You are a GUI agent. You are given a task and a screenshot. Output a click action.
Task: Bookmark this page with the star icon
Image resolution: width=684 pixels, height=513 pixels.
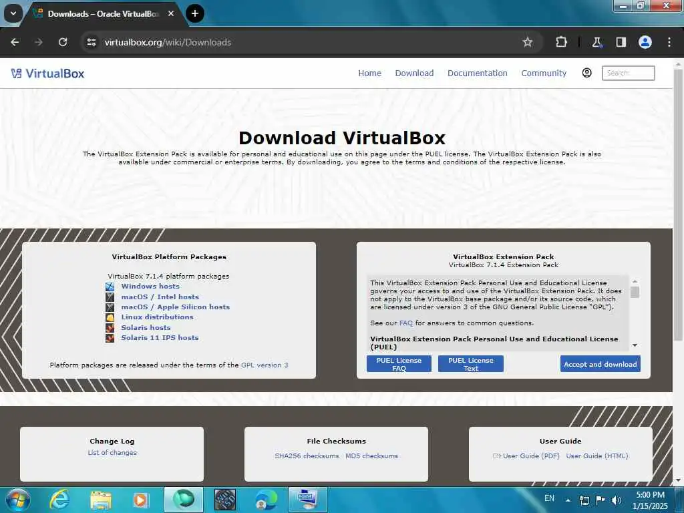pyautogui.click(x=528, y=42)
